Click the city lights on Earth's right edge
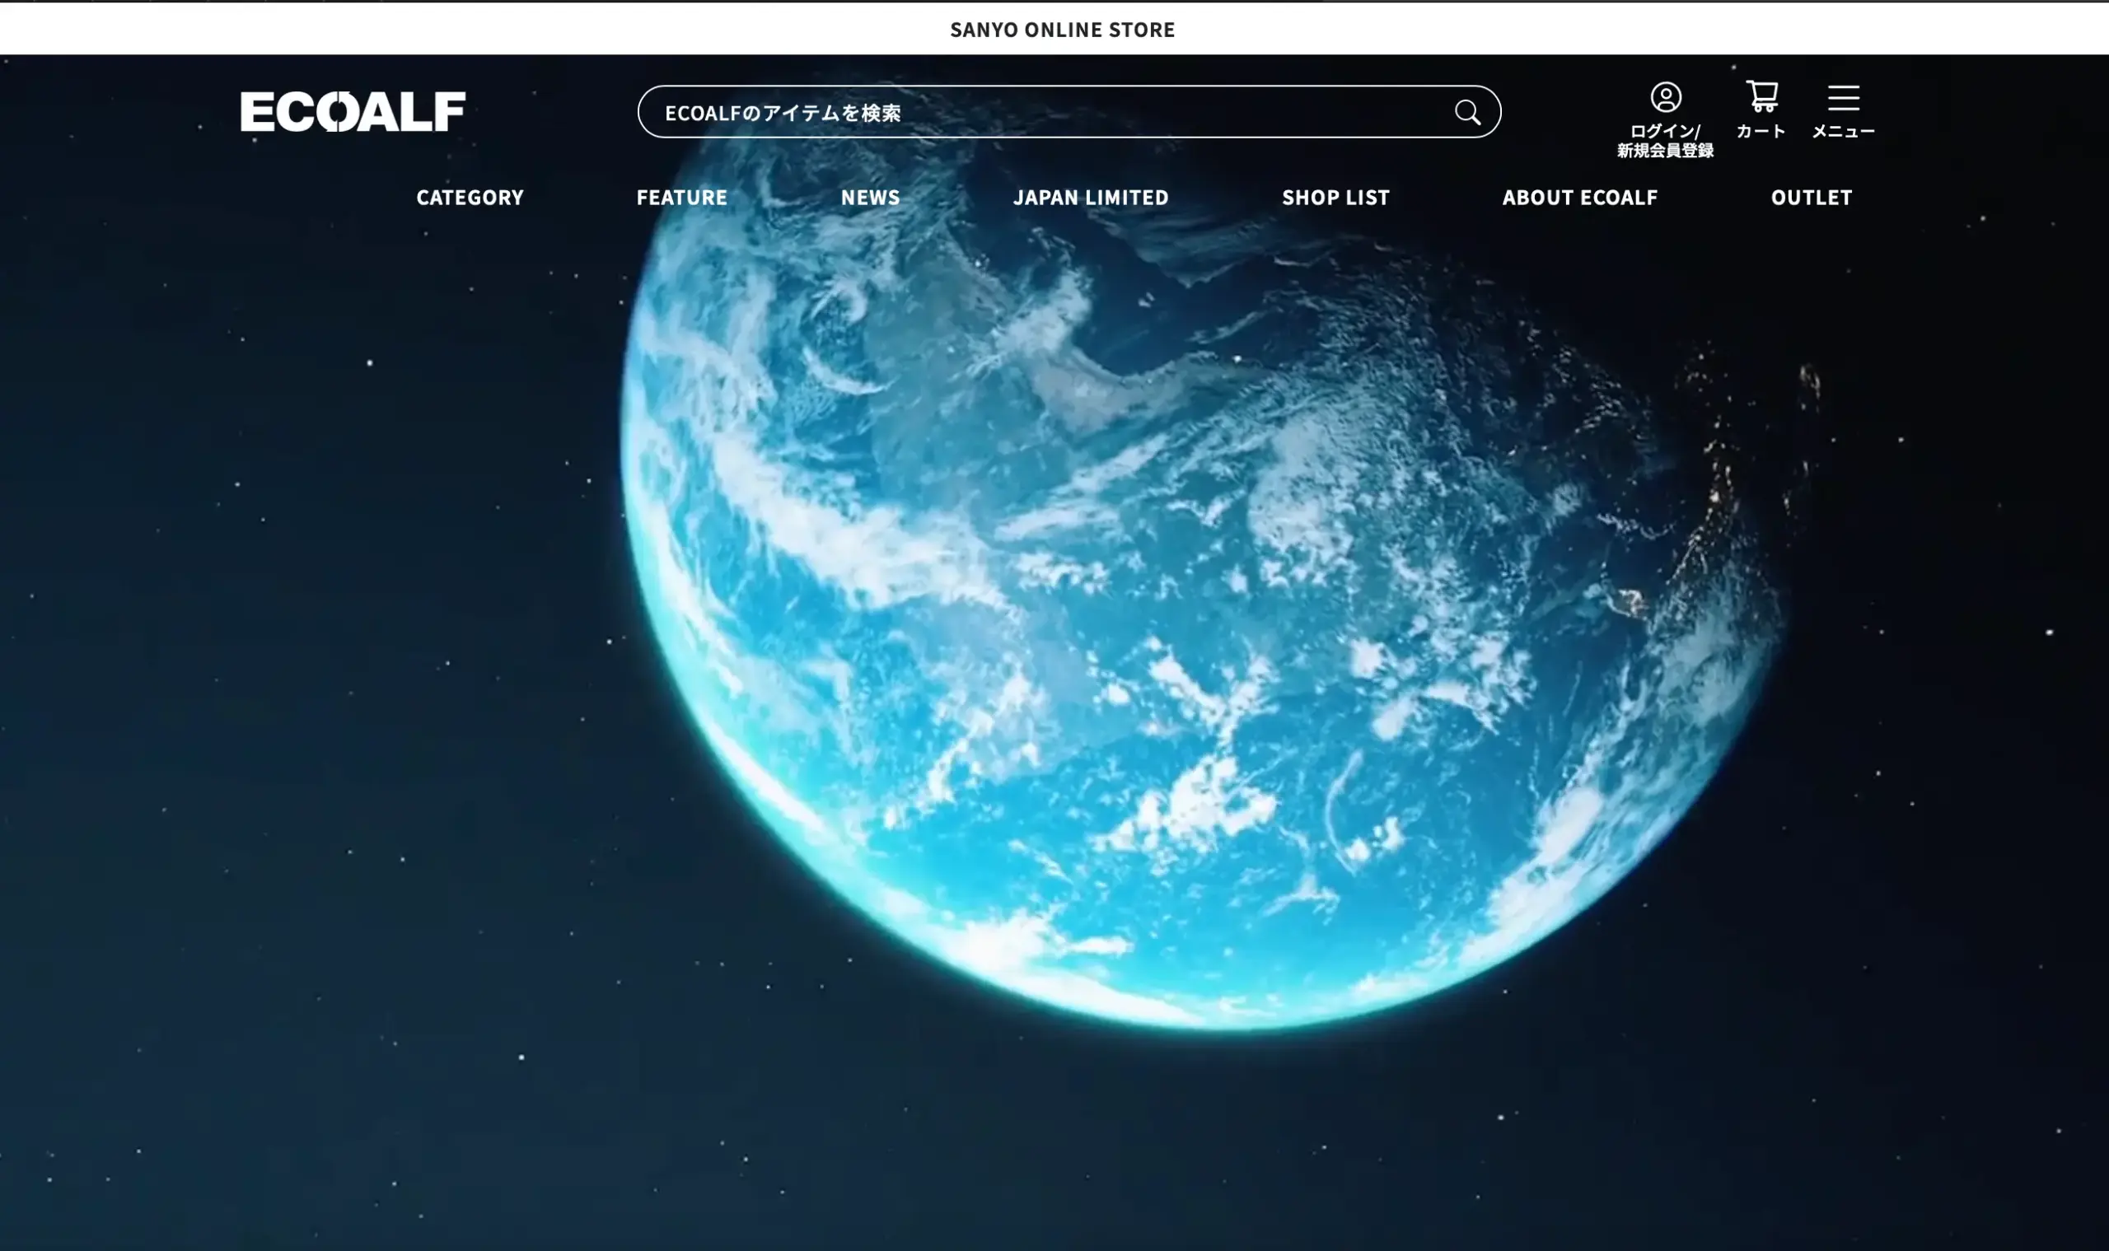This screenshot has height=1251, width=2109. (1716, 497)
